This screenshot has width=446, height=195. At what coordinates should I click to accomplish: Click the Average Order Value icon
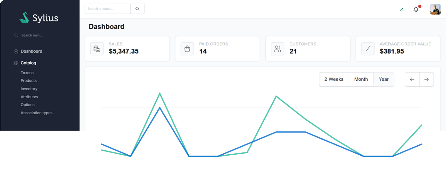(x=368, y=48)
